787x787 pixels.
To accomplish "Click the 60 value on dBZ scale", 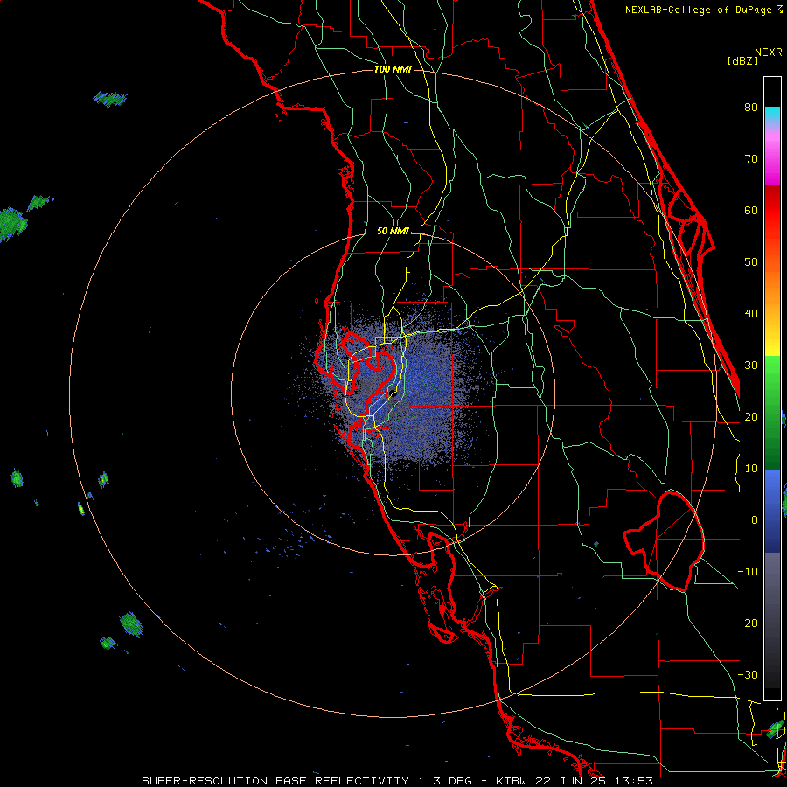I will (751, 210).
